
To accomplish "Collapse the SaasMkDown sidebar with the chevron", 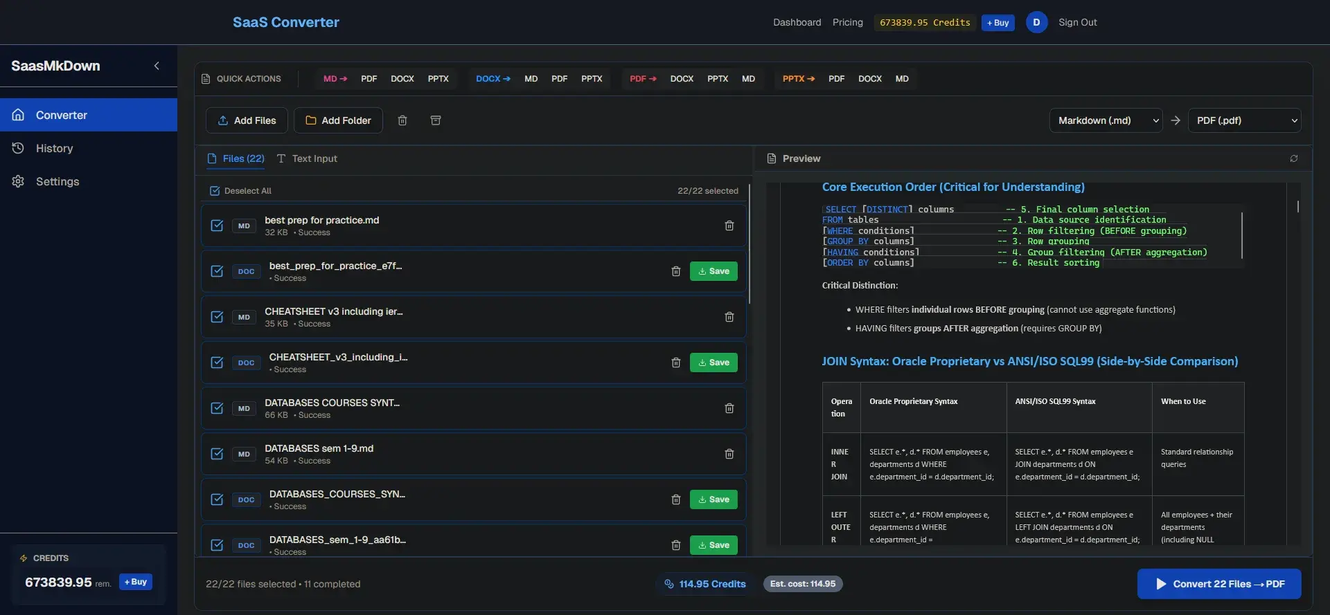I will coord(157,66).
